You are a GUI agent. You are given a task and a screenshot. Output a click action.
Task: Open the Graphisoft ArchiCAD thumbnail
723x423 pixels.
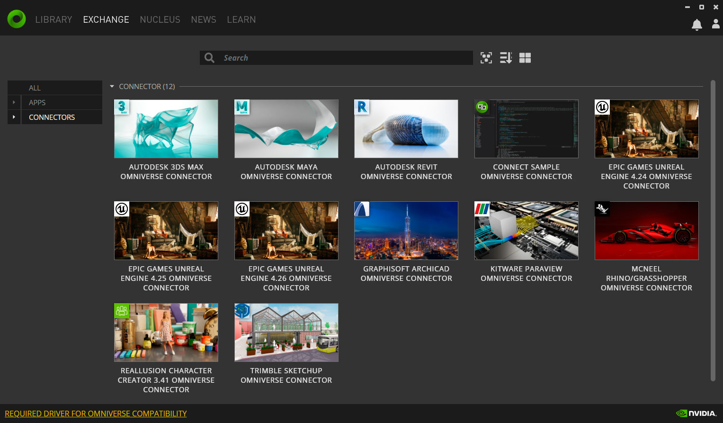406,231
